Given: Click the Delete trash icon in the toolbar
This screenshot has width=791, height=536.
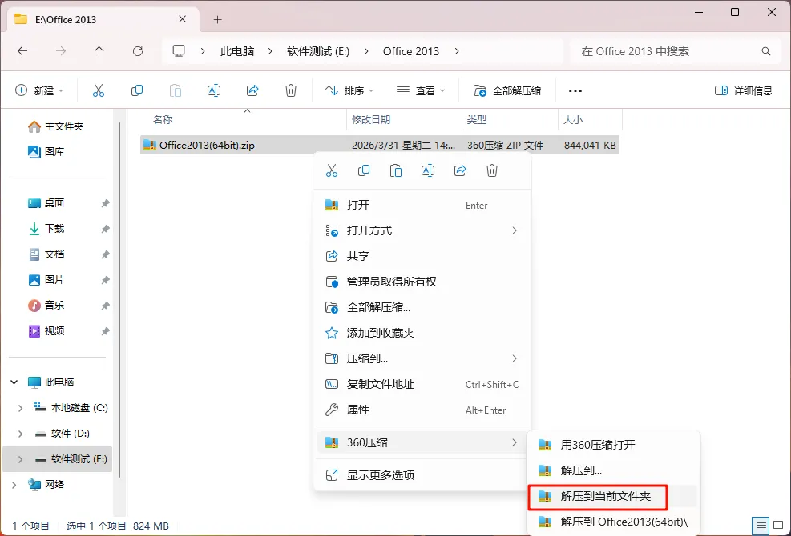Looking at the screenshot, I should (291, 90).
